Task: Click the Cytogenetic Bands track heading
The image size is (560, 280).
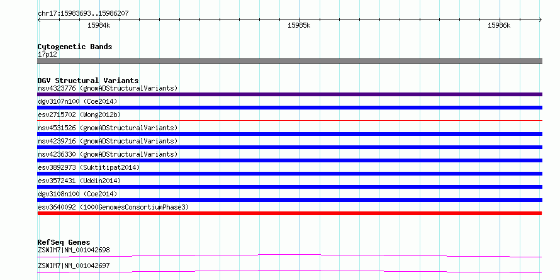Action: tap(75, 47)
